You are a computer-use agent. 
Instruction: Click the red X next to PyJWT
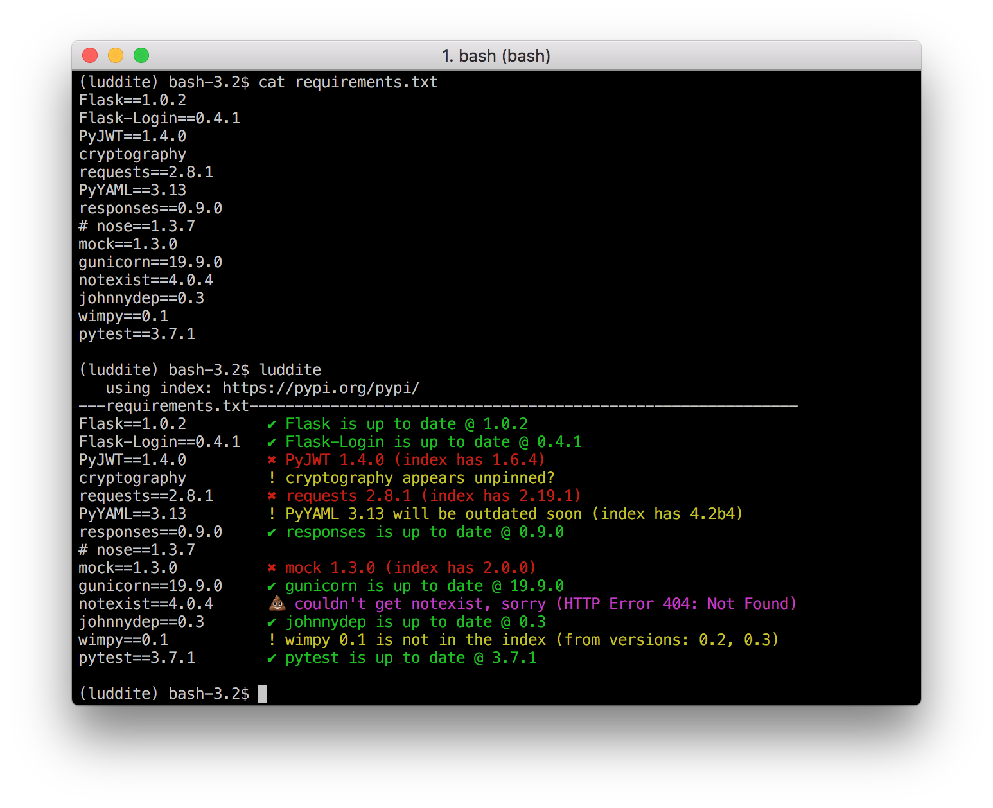pos(272,460)
